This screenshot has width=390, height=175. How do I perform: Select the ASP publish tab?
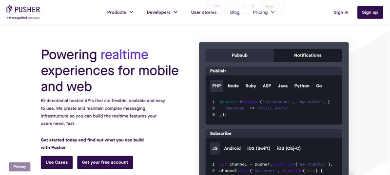click(267, 86)
